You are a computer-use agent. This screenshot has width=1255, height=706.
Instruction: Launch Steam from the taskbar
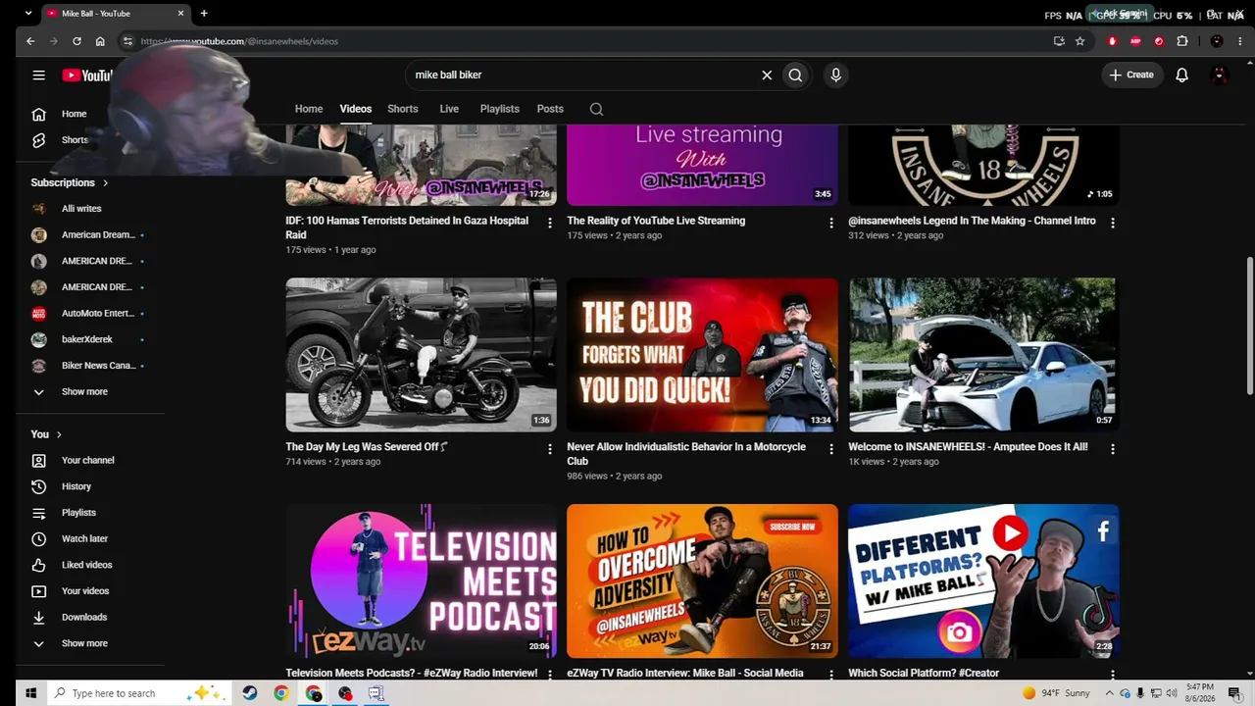pyautogui.click(x=250, y=693)
